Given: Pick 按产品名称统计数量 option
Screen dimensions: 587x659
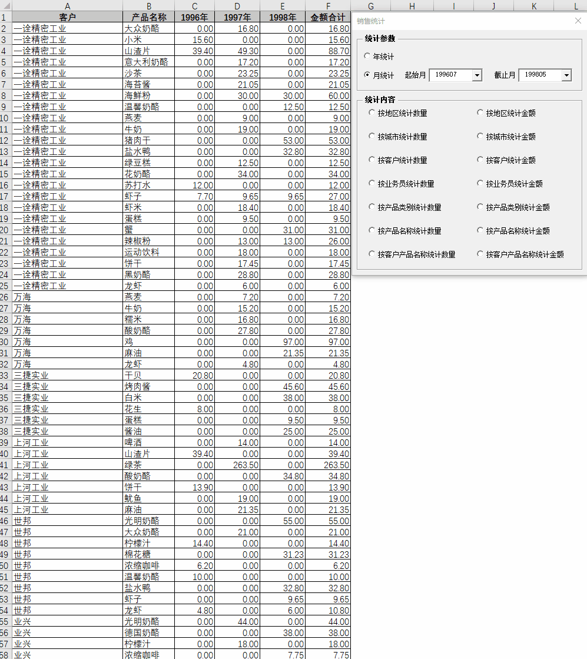Looking at the screenshot, I should [x=372, y=231].
